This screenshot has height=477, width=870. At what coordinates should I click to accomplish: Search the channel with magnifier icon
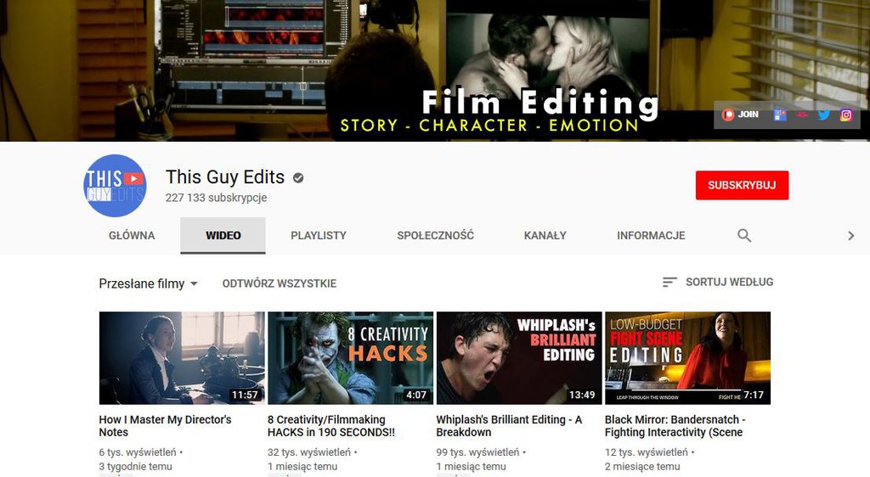(744, 235)
